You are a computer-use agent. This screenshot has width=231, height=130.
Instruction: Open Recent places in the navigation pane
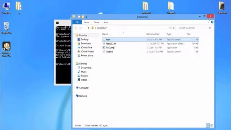coord(87,56)
